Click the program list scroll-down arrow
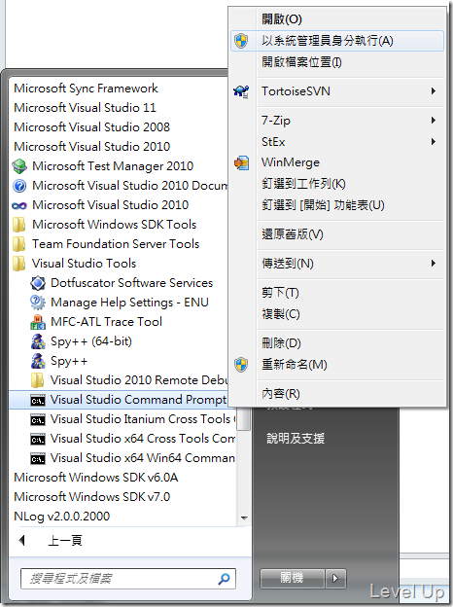Viewport: 453px width, 607px height. (x=244, y=518)
